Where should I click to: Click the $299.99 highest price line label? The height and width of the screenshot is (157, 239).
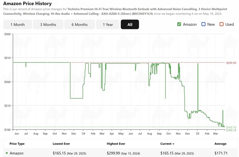coord(231,63)
